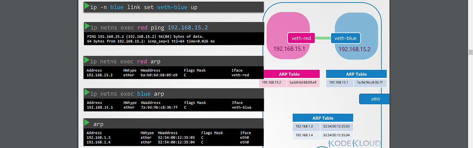
Task: Click 52:54:00:12:35:03 in the host arp terminal output
Action: [x=176, y=137]
